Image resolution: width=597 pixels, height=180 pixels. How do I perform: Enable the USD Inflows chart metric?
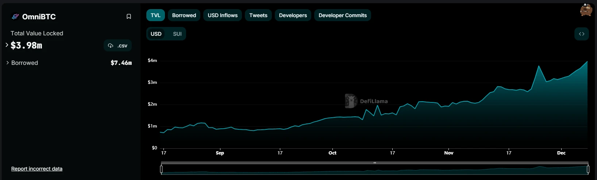[223, 15]
